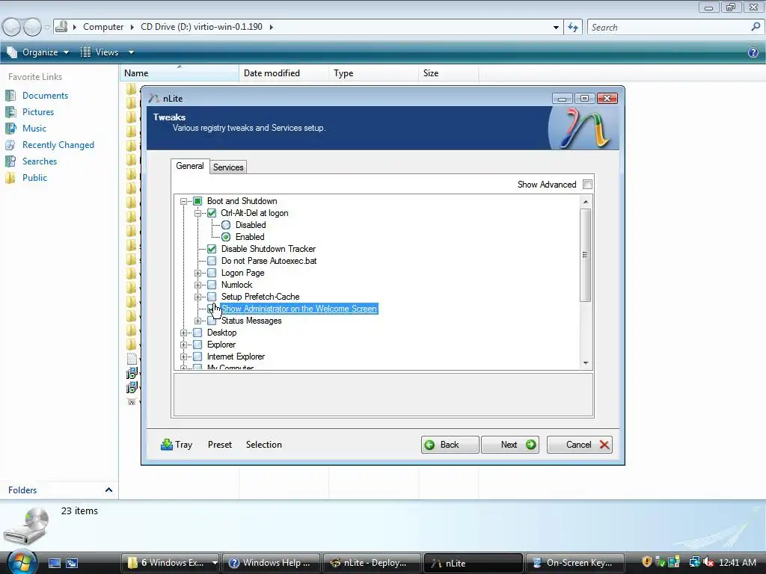Select Show Administrator on the Welcome Screen
Viewport: 766px width, 574px height.
point(299,309)
